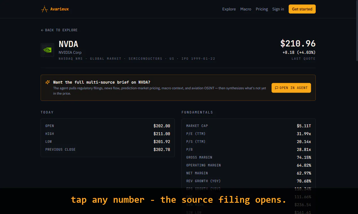
Task: Click the Avarieux logo icon
Action: tap(44, 9)
